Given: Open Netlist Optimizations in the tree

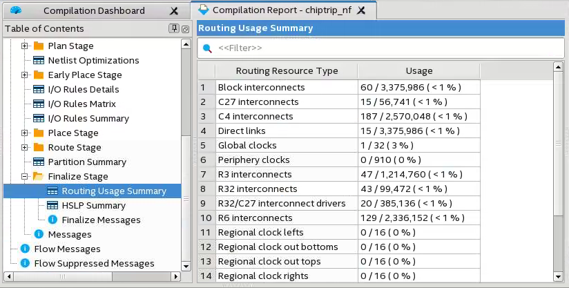Looking at the screenshot, I should [93, 60].
